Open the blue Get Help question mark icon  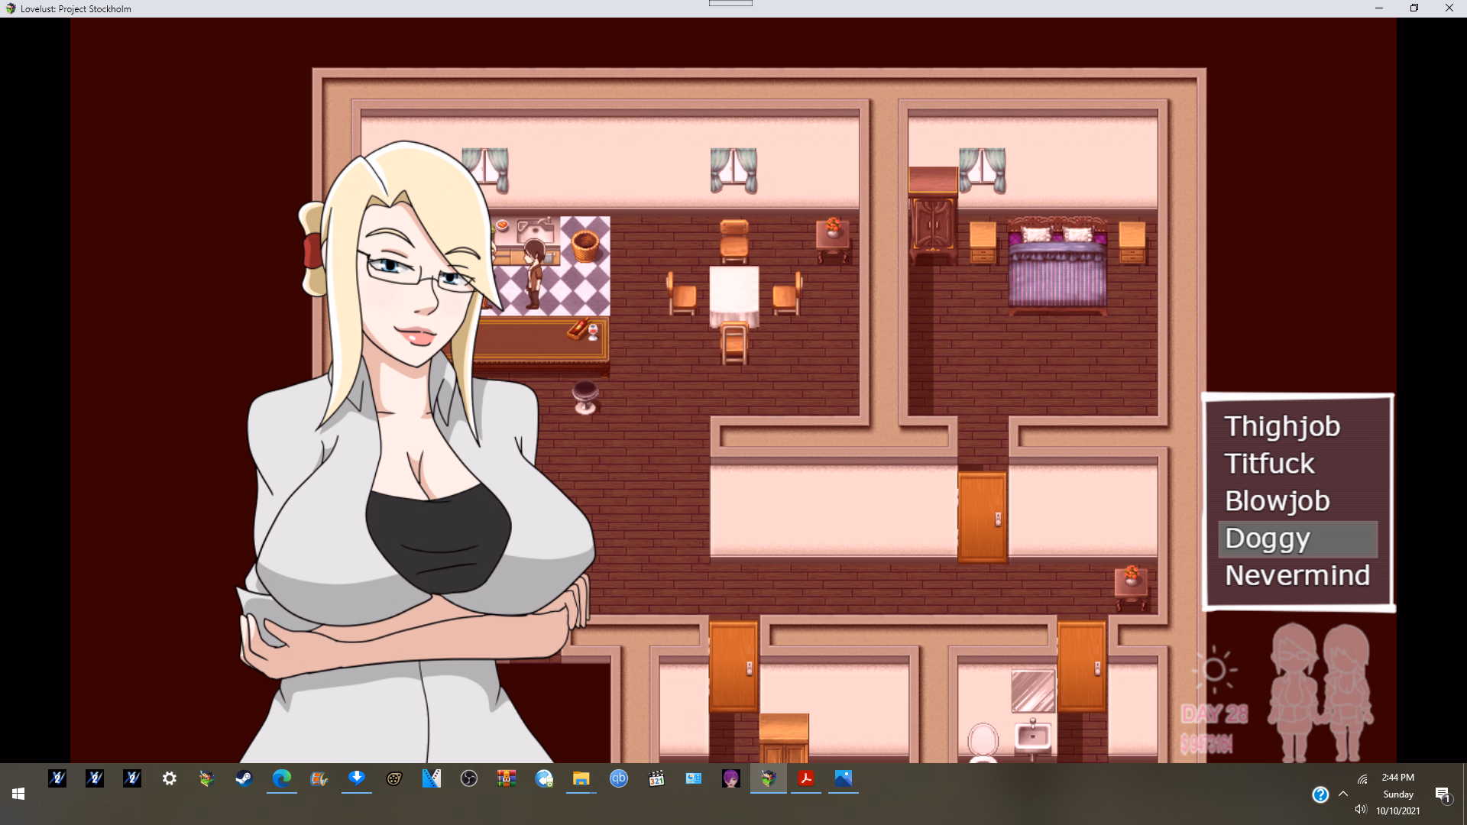pyautogui.click(x=1320, y=794)
